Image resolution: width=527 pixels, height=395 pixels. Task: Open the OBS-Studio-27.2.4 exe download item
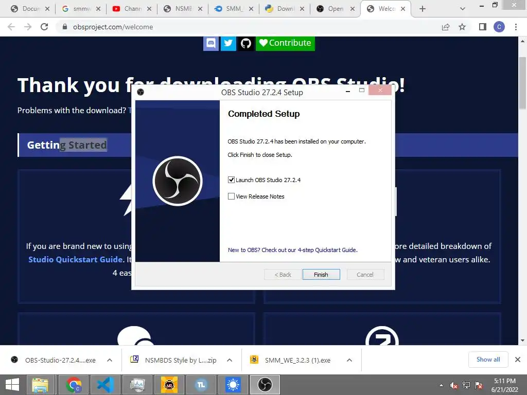(x=54, y=360)
